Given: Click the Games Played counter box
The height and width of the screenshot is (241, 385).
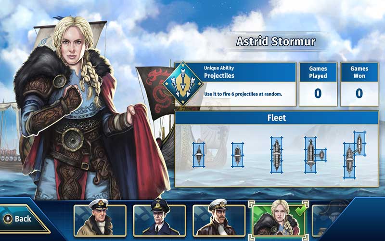Looking at the screenshot, I should point(318,84).
